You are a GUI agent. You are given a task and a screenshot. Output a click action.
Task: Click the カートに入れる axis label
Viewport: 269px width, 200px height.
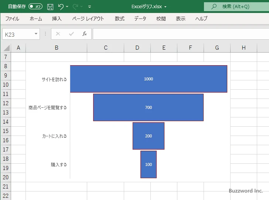54,136
